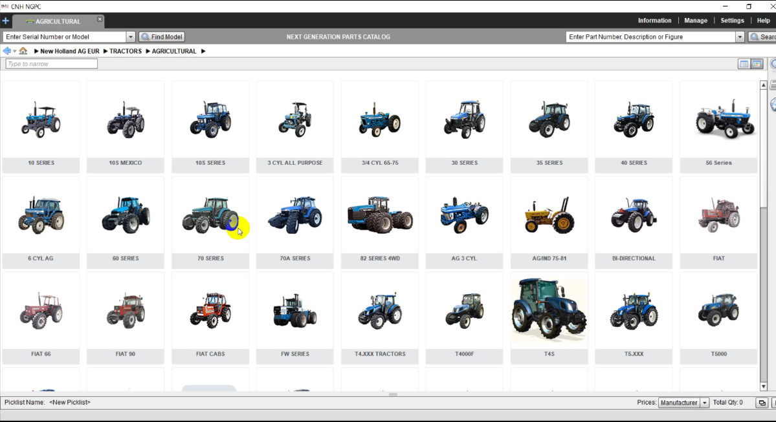Screen dimensions: 776x422
Task: Open the AG/IND 75-81 tile
Action: (x=549, y=222)
